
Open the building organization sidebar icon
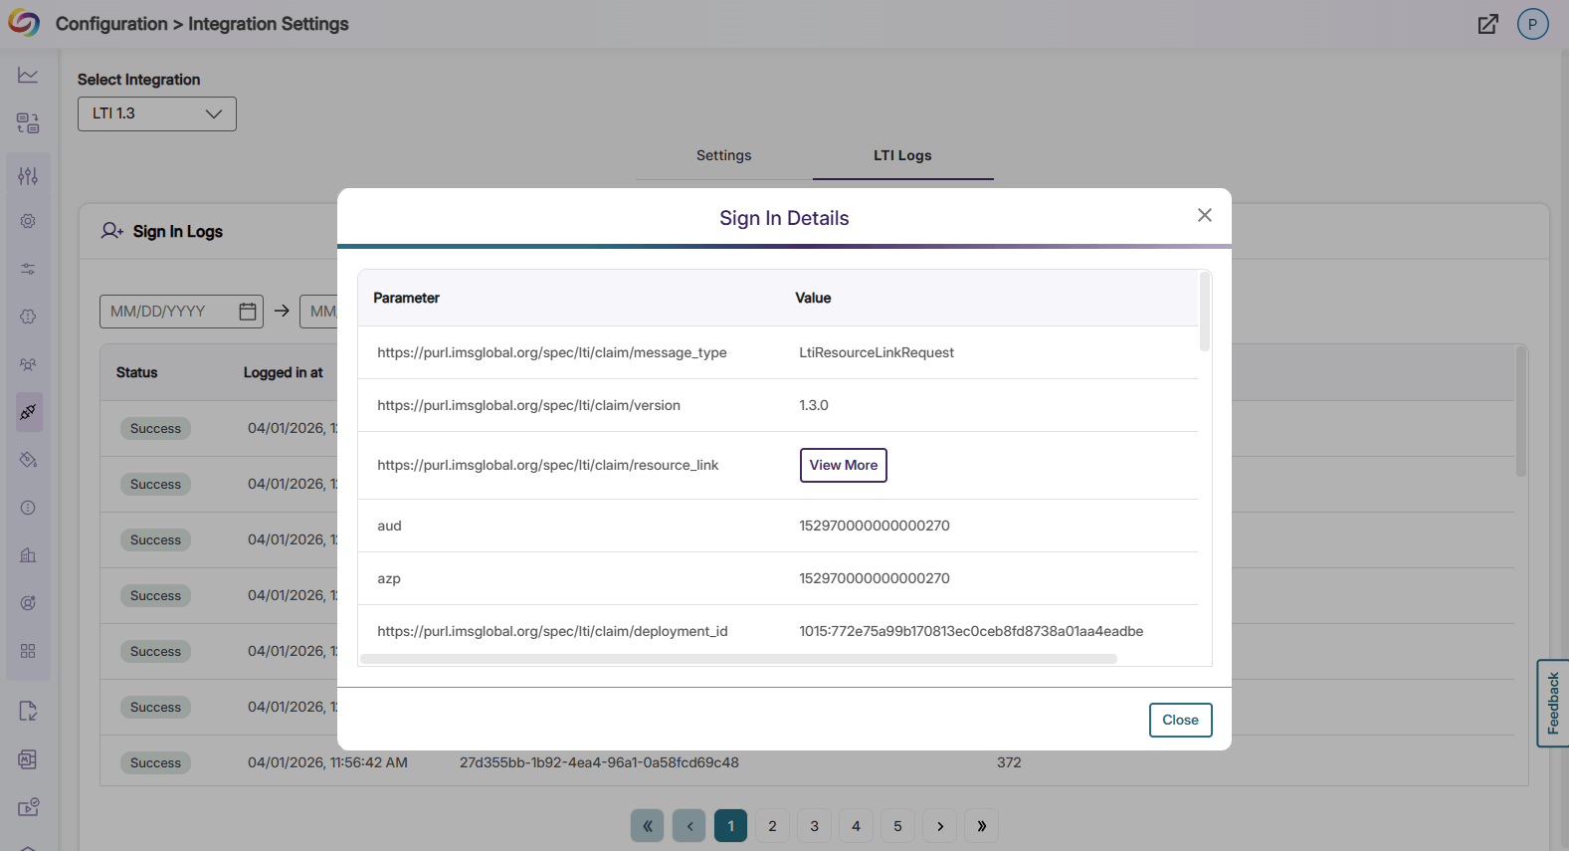28,555
